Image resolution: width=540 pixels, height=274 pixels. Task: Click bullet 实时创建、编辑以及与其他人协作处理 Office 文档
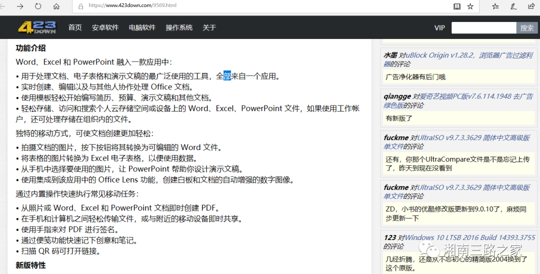point(104,86)
